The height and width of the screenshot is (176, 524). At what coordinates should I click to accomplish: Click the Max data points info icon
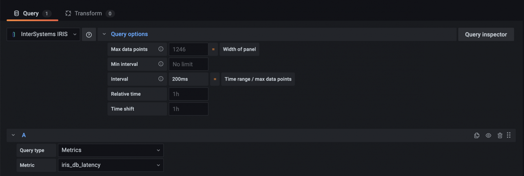tap(161, 49)
